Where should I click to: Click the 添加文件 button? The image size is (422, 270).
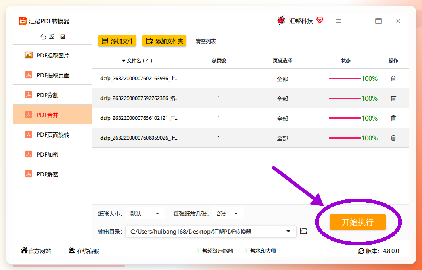(117, 41)
